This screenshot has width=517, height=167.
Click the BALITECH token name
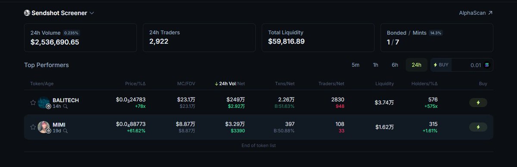[x=65, y=100]
